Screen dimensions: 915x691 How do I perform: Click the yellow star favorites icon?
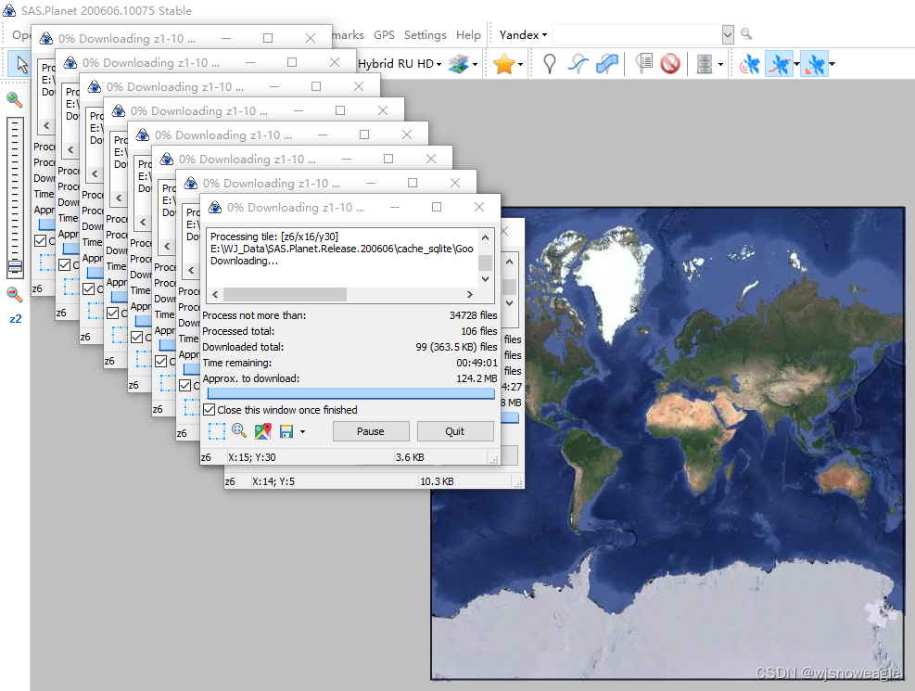(x=503, y=64)
